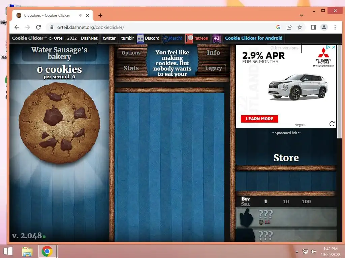
Task: Open the Merch! link
Action: click(175, 38)
